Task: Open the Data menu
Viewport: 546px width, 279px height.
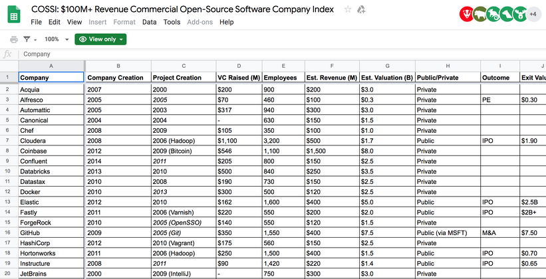Action: 149,22
